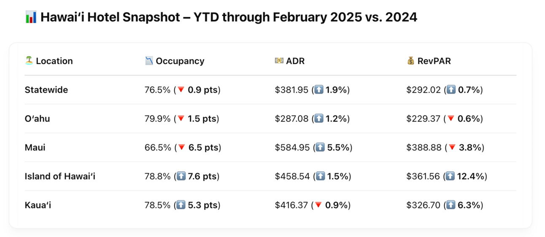Click the $584.95 Maui ADR value
This screenshot has height=237, width=545.
pos(291,148)
